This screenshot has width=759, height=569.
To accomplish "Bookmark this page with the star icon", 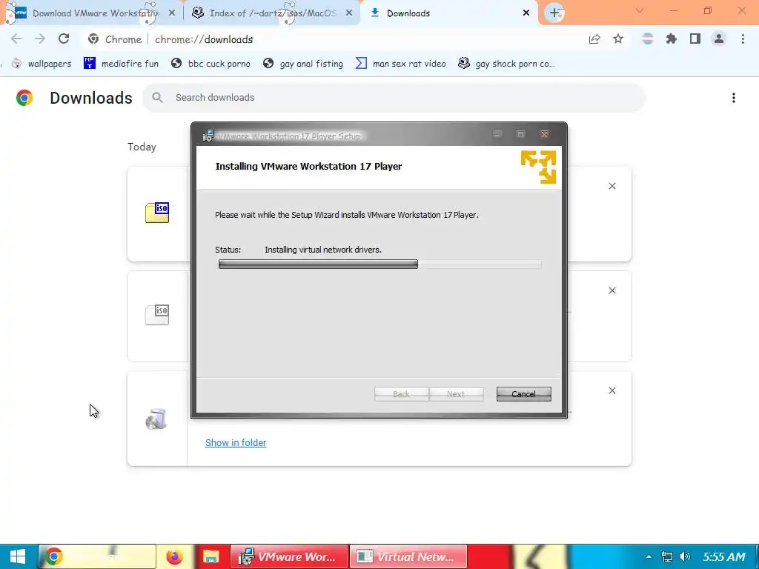I will [618, 39].
